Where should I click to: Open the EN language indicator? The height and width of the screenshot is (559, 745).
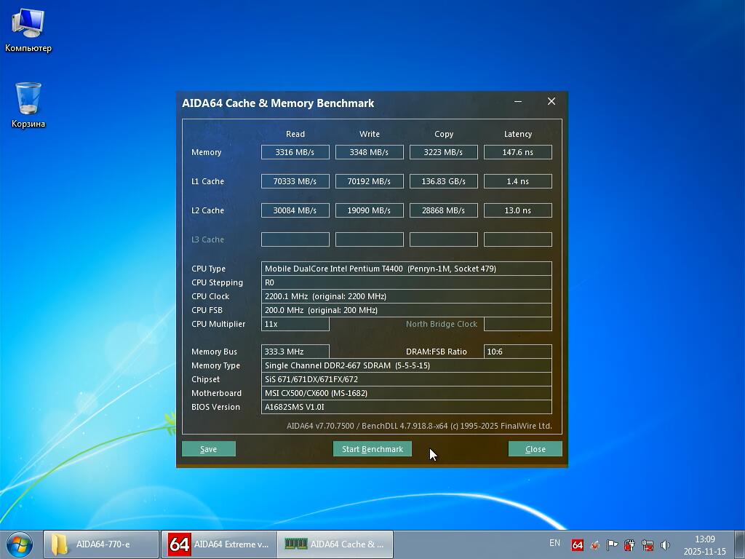pos(554,543)
